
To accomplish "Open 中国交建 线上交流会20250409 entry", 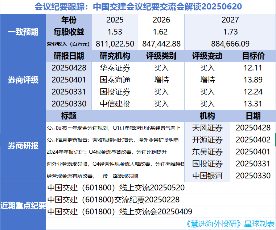I will point(161,212).
